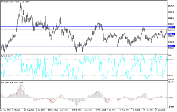The width and height of the screenshot is (177, 112).
Task: Click the 20 May 2021 date label
Action: pyautogui.click(x=101, y=110)
